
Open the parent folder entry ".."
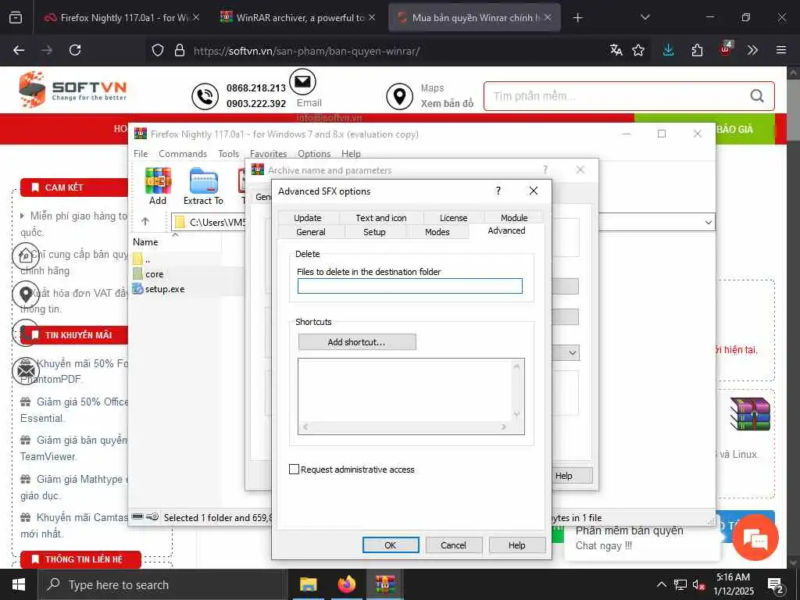coord(141,259)
